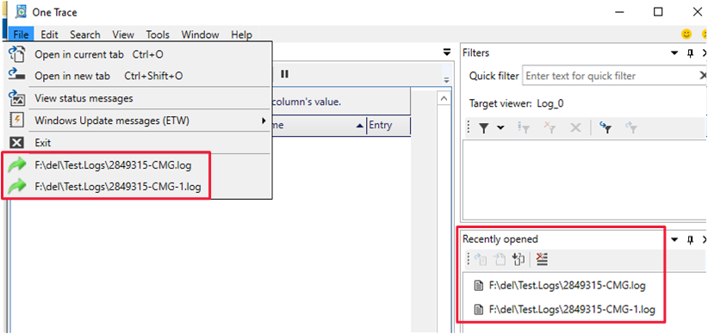
Task: Expand the Filters panel options dropdown
Action: click(x=674, y=53)
